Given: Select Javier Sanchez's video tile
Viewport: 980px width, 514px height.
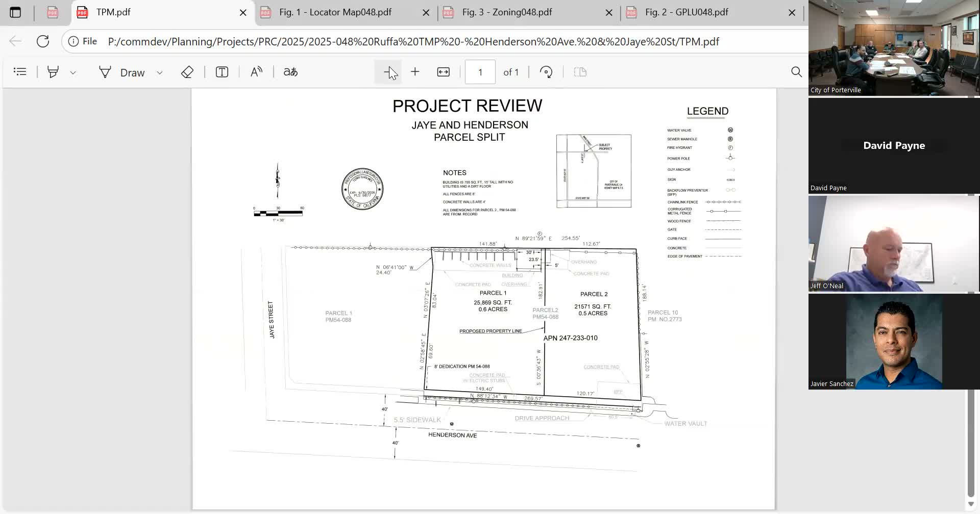Looking at the screenshot, I should pos(893,342).
